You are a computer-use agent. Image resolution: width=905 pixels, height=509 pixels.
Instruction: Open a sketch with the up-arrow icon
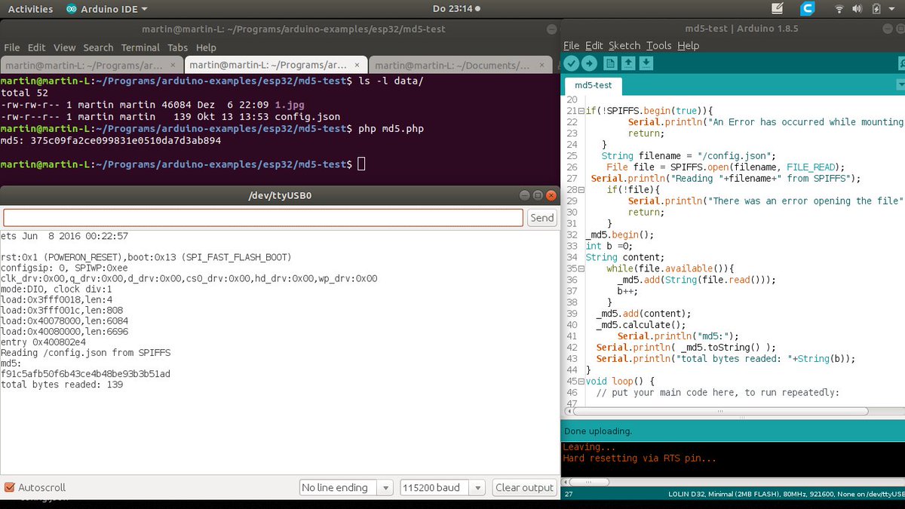tap(627, 63)
